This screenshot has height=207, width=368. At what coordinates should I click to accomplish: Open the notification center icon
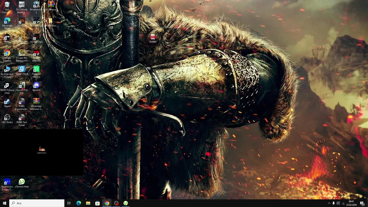pos(362,203)
